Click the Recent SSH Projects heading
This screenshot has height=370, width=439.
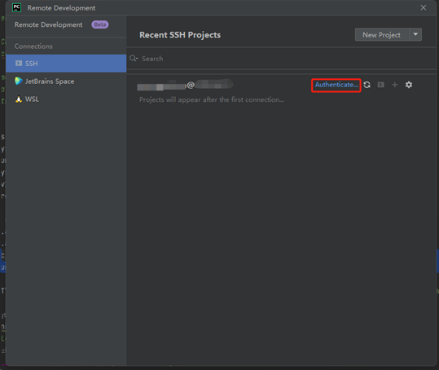point(180,35)
